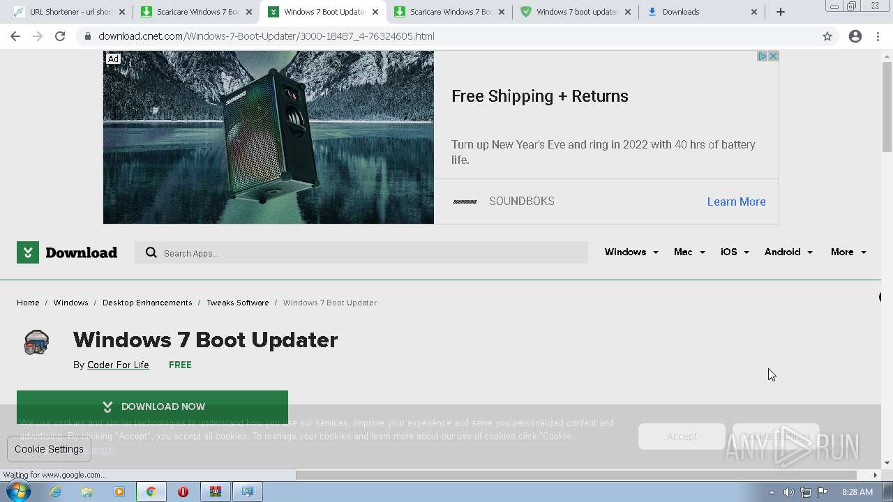Open the network tray icon
Screen dimensions: 893x502
coord(806,492)
